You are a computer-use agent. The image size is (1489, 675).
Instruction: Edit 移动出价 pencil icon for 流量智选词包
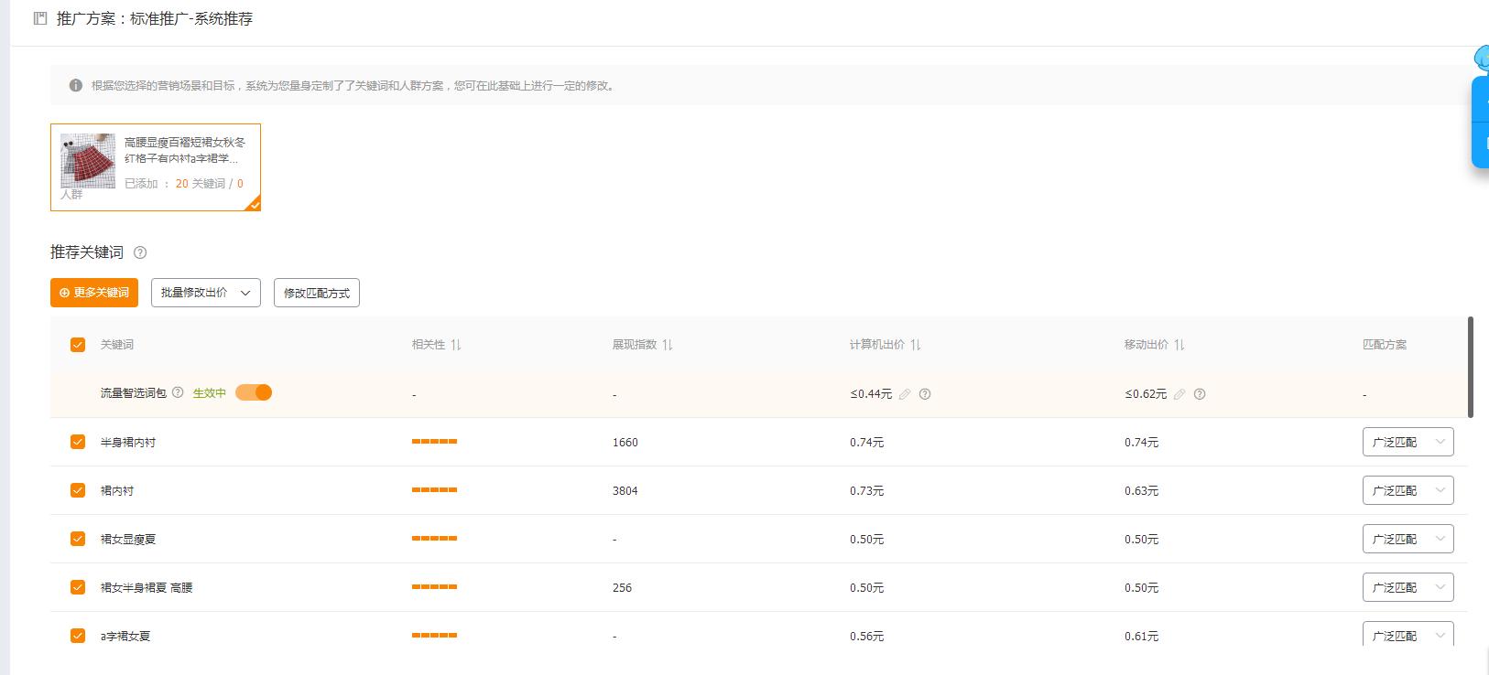pos(1179,394)
